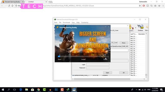Click the Login input field
The width and height of the screenshot is (165, 92).
tap(98, 64)
